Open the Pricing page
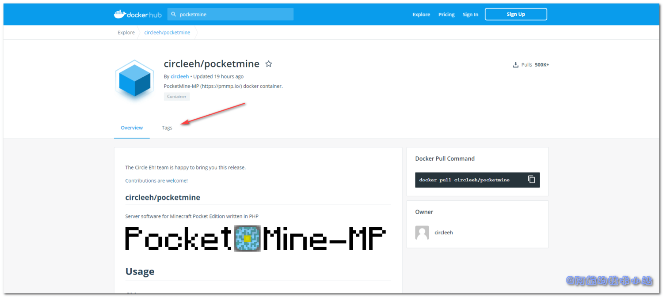The image size is (663, 297). (446, 14)
